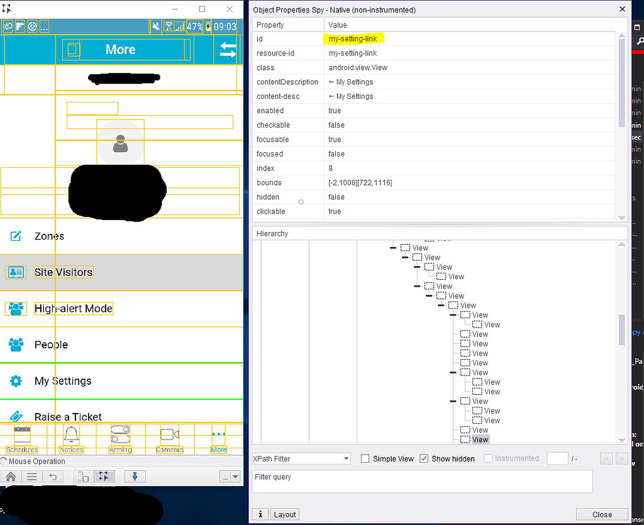Screen dimensions: 644x525
Task: Open the More icon in the bottom bar
Action: 218,434
